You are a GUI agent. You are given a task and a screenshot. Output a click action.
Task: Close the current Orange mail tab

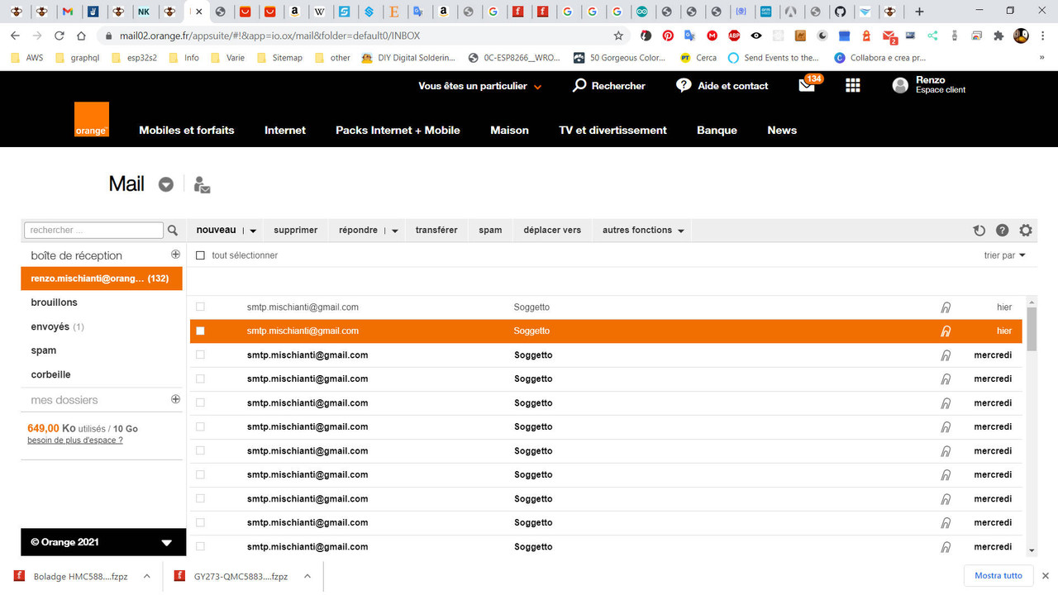pos(198,12)
